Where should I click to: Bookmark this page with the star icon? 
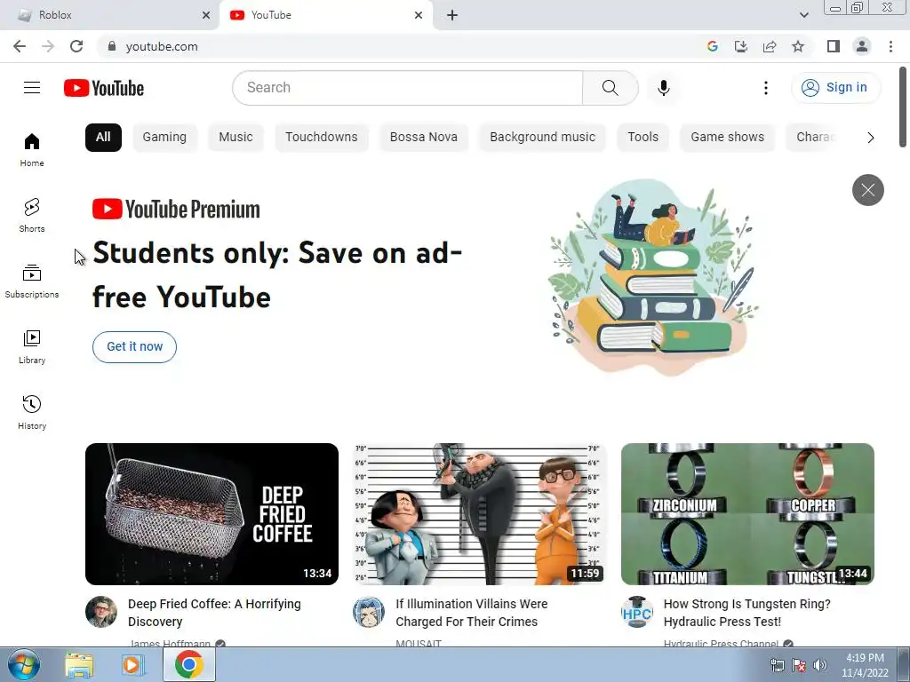click(798, 46)
